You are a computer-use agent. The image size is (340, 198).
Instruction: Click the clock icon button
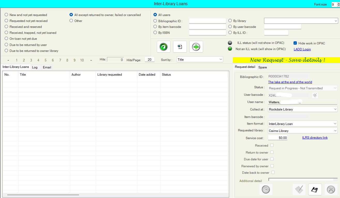(x=266, y=190)
